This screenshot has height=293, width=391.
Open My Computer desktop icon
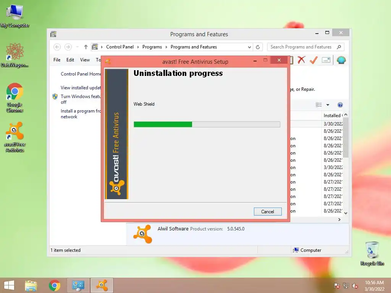15,15
